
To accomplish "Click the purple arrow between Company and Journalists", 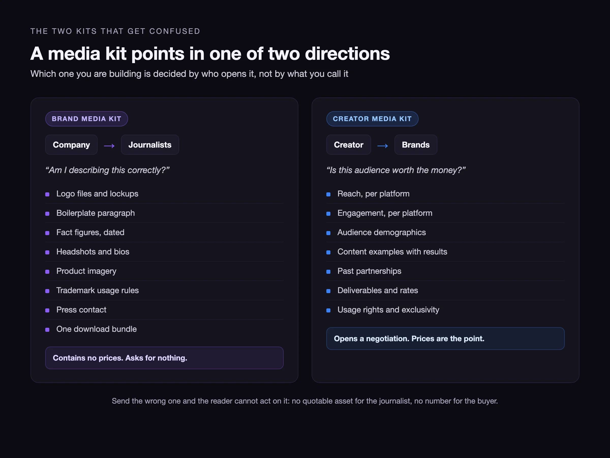I will [x=109, y=146].
